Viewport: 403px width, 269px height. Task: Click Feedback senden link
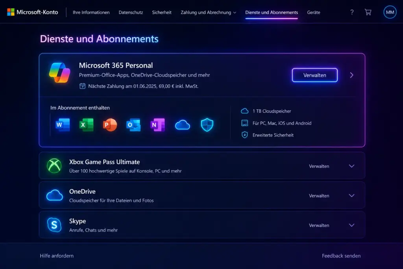[x=341, y=256]
